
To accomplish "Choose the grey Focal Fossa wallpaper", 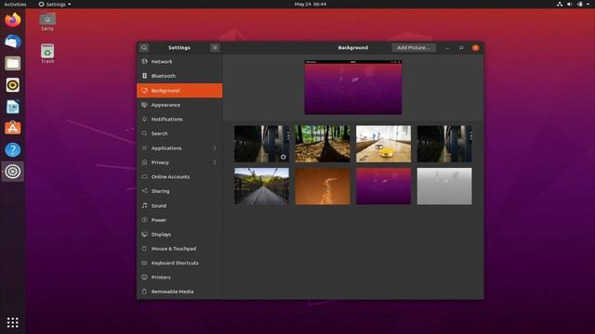I will click(444, 186).
